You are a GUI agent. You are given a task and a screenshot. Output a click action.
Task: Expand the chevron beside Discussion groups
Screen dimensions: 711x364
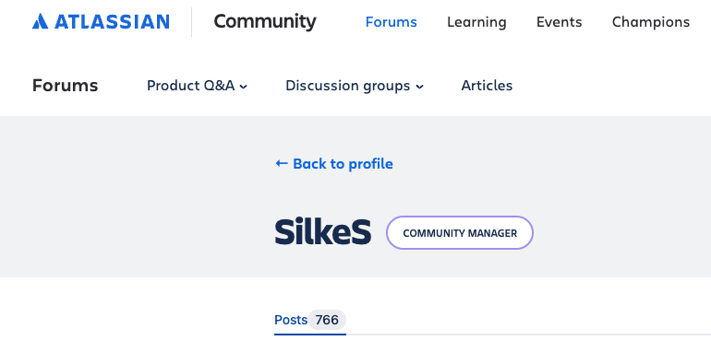tap(420, 87)
